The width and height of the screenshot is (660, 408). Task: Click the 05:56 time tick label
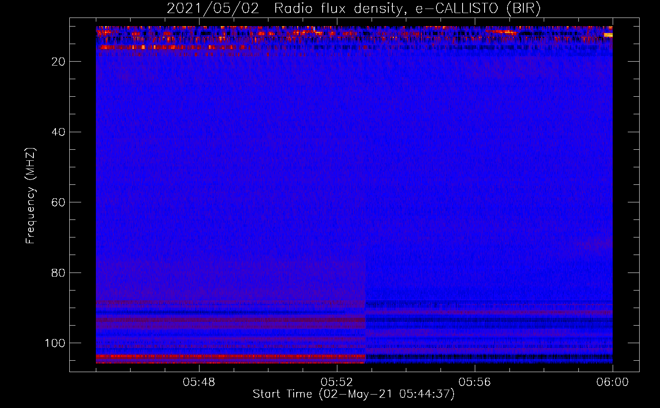pyautogui.click(x=474, y=382)
